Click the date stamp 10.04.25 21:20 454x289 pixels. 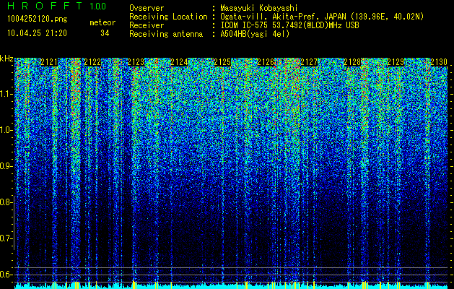coord(37,33)
